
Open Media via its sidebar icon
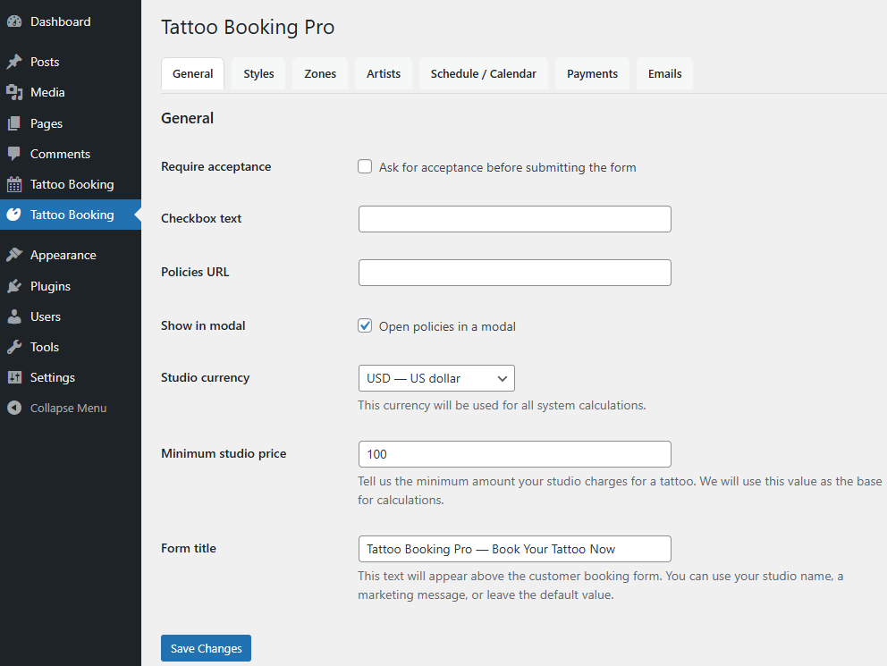14,92
